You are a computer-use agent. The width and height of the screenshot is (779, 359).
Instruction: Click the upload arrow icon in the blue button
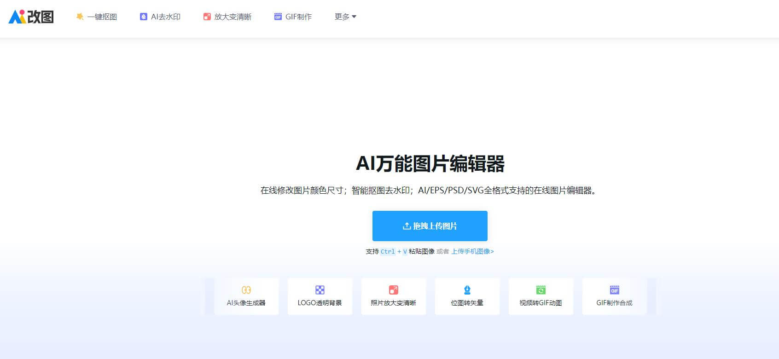(x=407, y=226)
